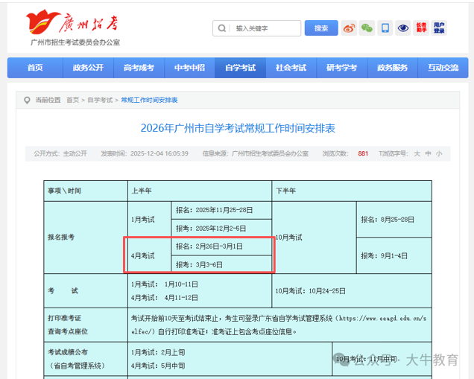
Task: Click the location pin icon in breadcrumb
Action: point(28,100)
